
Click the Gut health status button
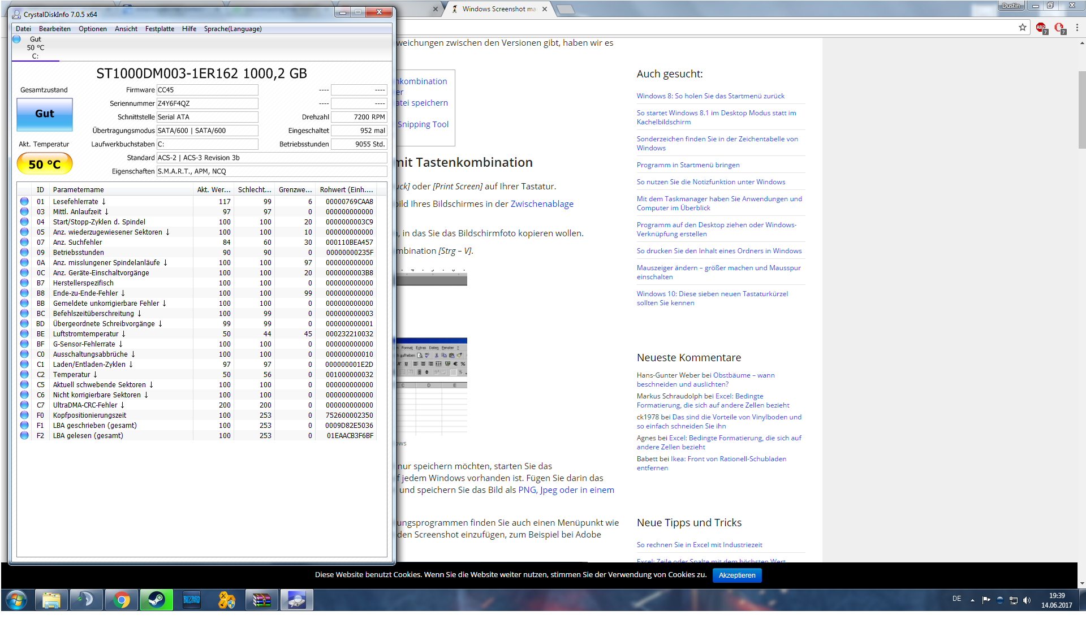45,114
